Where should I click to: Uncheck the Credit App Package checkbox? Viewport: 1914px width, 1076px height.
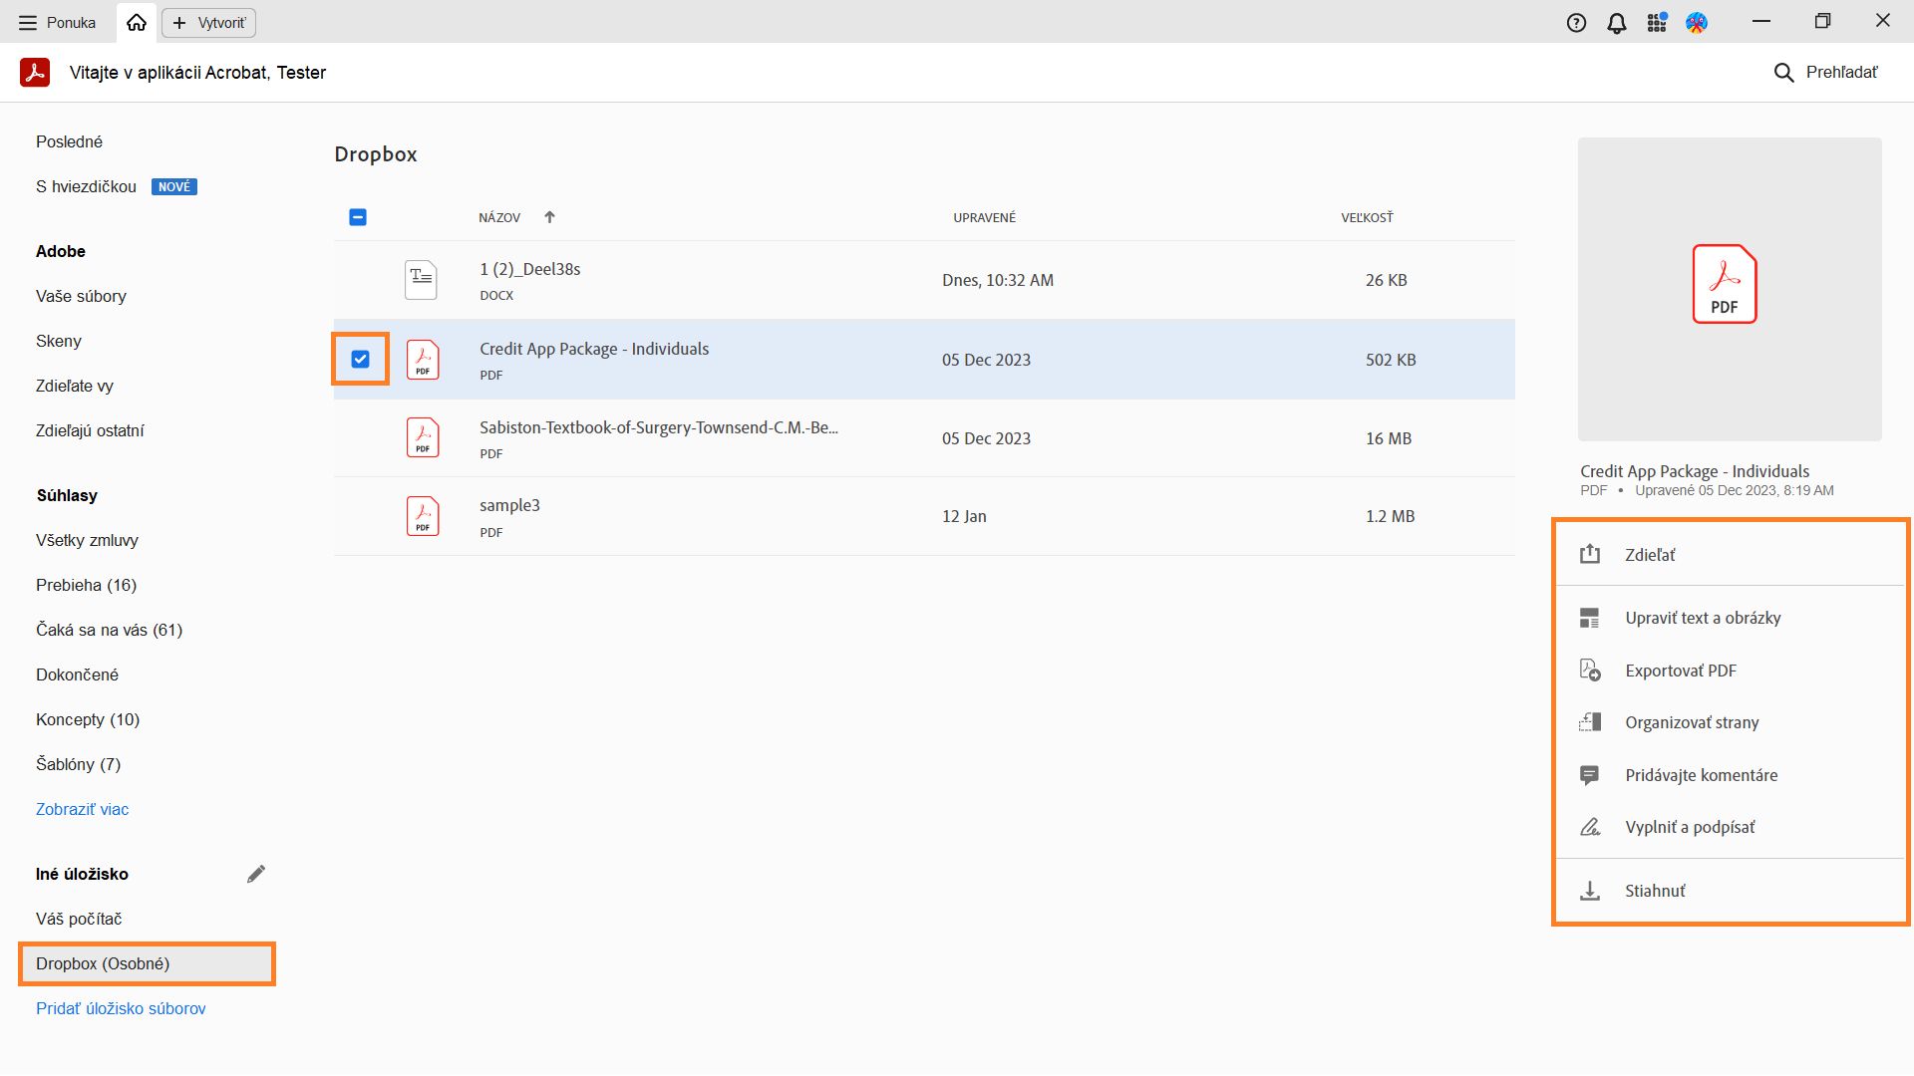pos(360,359)
